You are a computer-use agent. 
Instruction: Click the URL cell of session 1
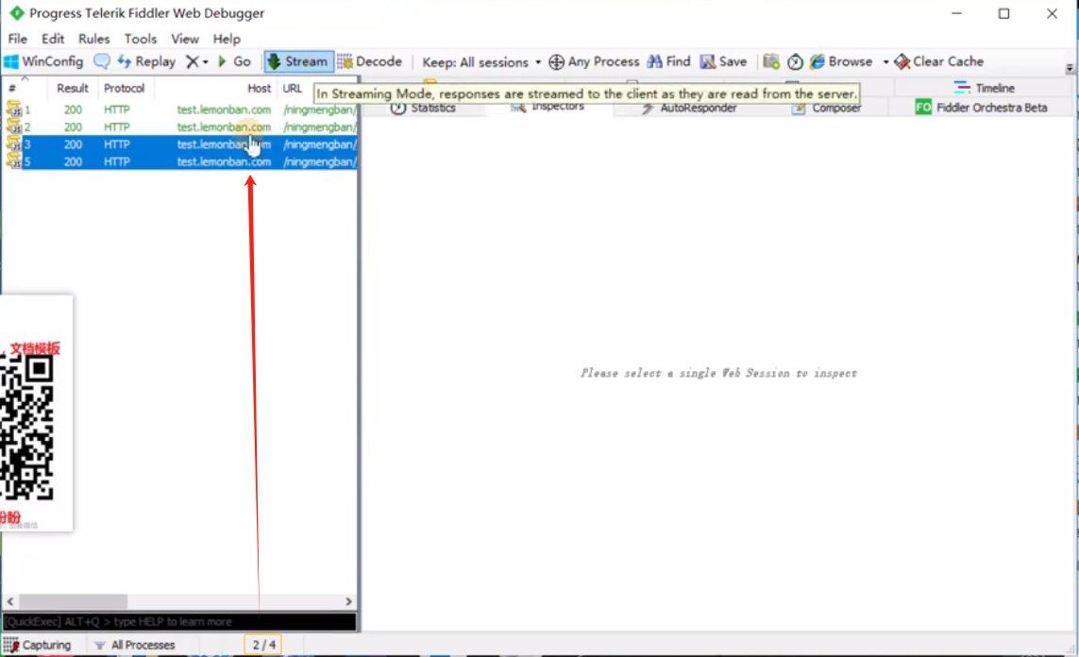pos(319,109)
